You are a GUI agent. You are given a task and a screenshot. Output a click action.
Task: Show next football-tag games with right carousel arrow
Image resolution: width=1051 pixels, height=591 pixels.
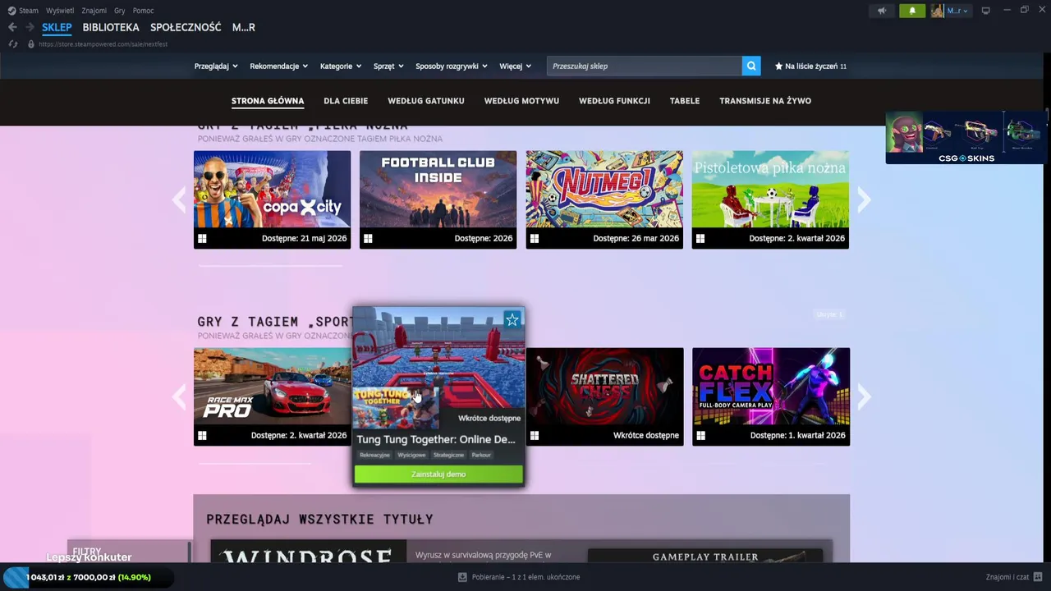864,199
